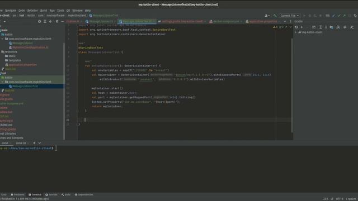Click the Gradle analyze search icon

338,27
